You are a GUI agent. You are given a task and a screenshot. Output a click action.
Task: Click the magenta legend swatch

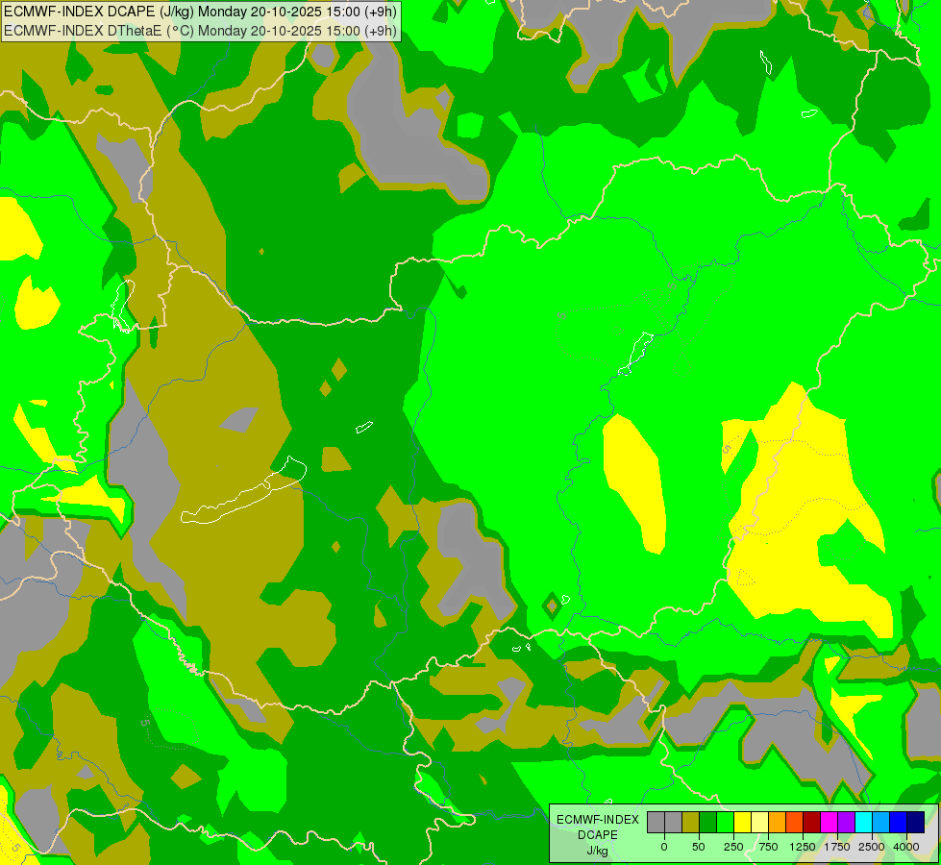tap(829, 823)
